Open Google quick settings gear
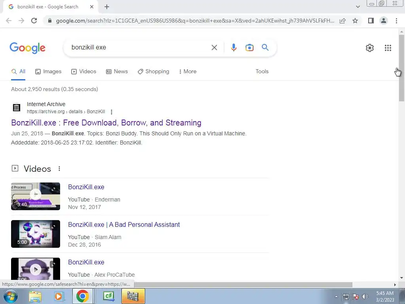This screenshot has width=405, height=304. click(x=370, y=48)
